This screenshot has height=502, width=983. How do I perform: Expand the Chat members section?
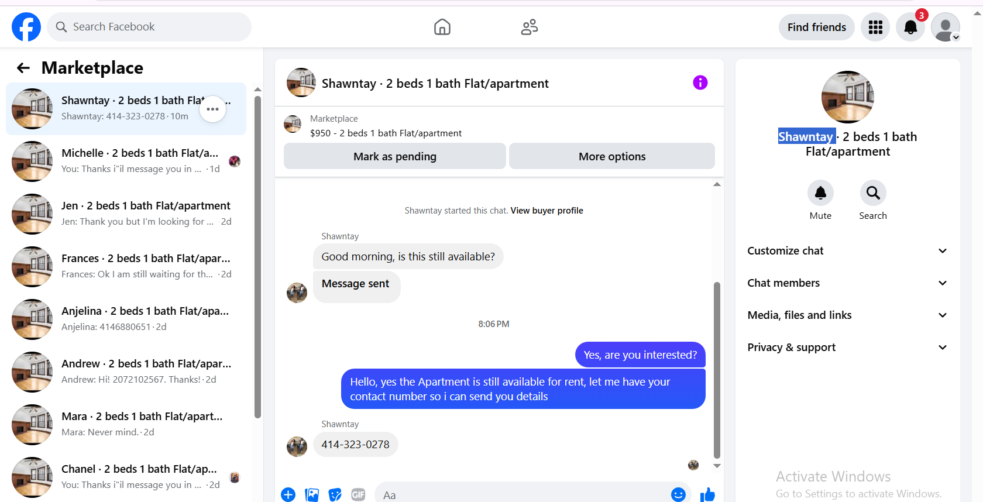tap(847, 283)
